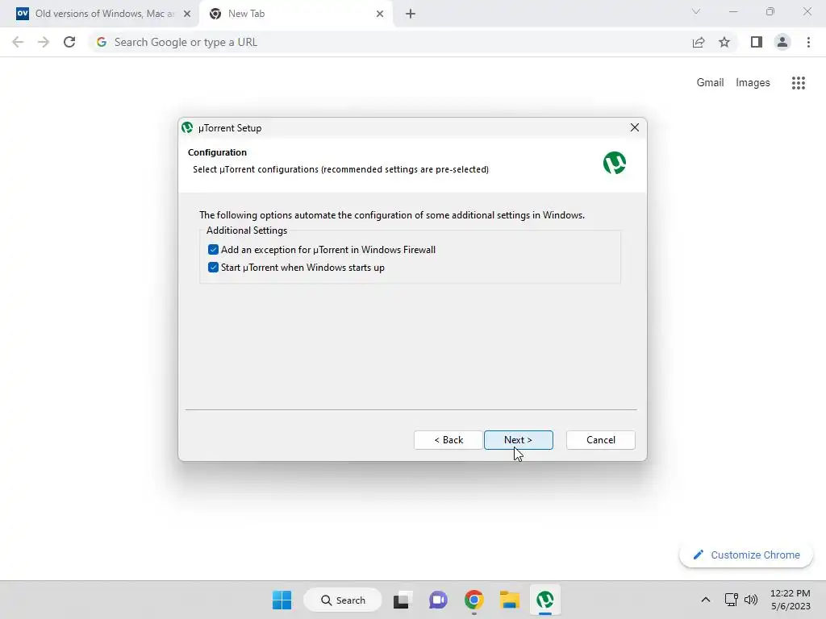Show hidden system tray icons
This screenshot has width=826, height=619.
click(x=706, y=600)
